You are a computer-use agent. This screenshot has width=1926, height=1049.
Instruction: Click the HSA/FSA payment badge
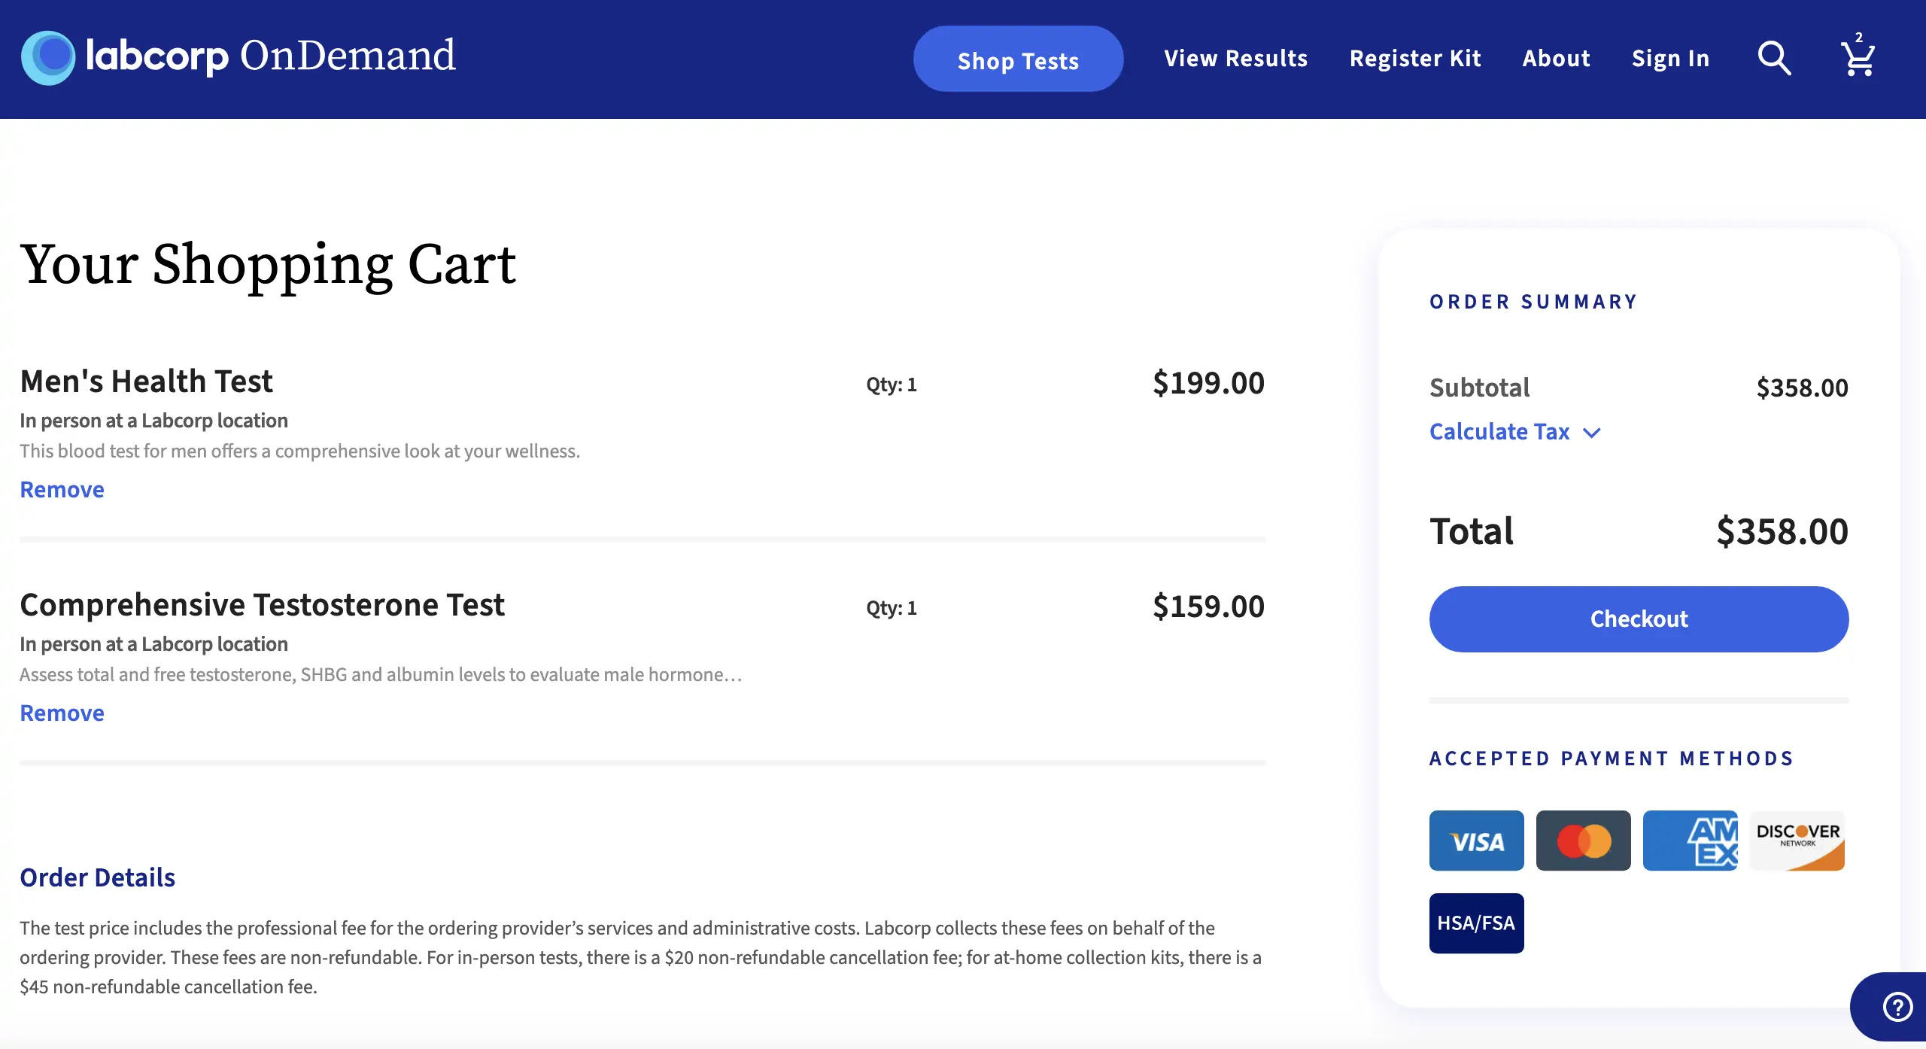point(1476,923)
